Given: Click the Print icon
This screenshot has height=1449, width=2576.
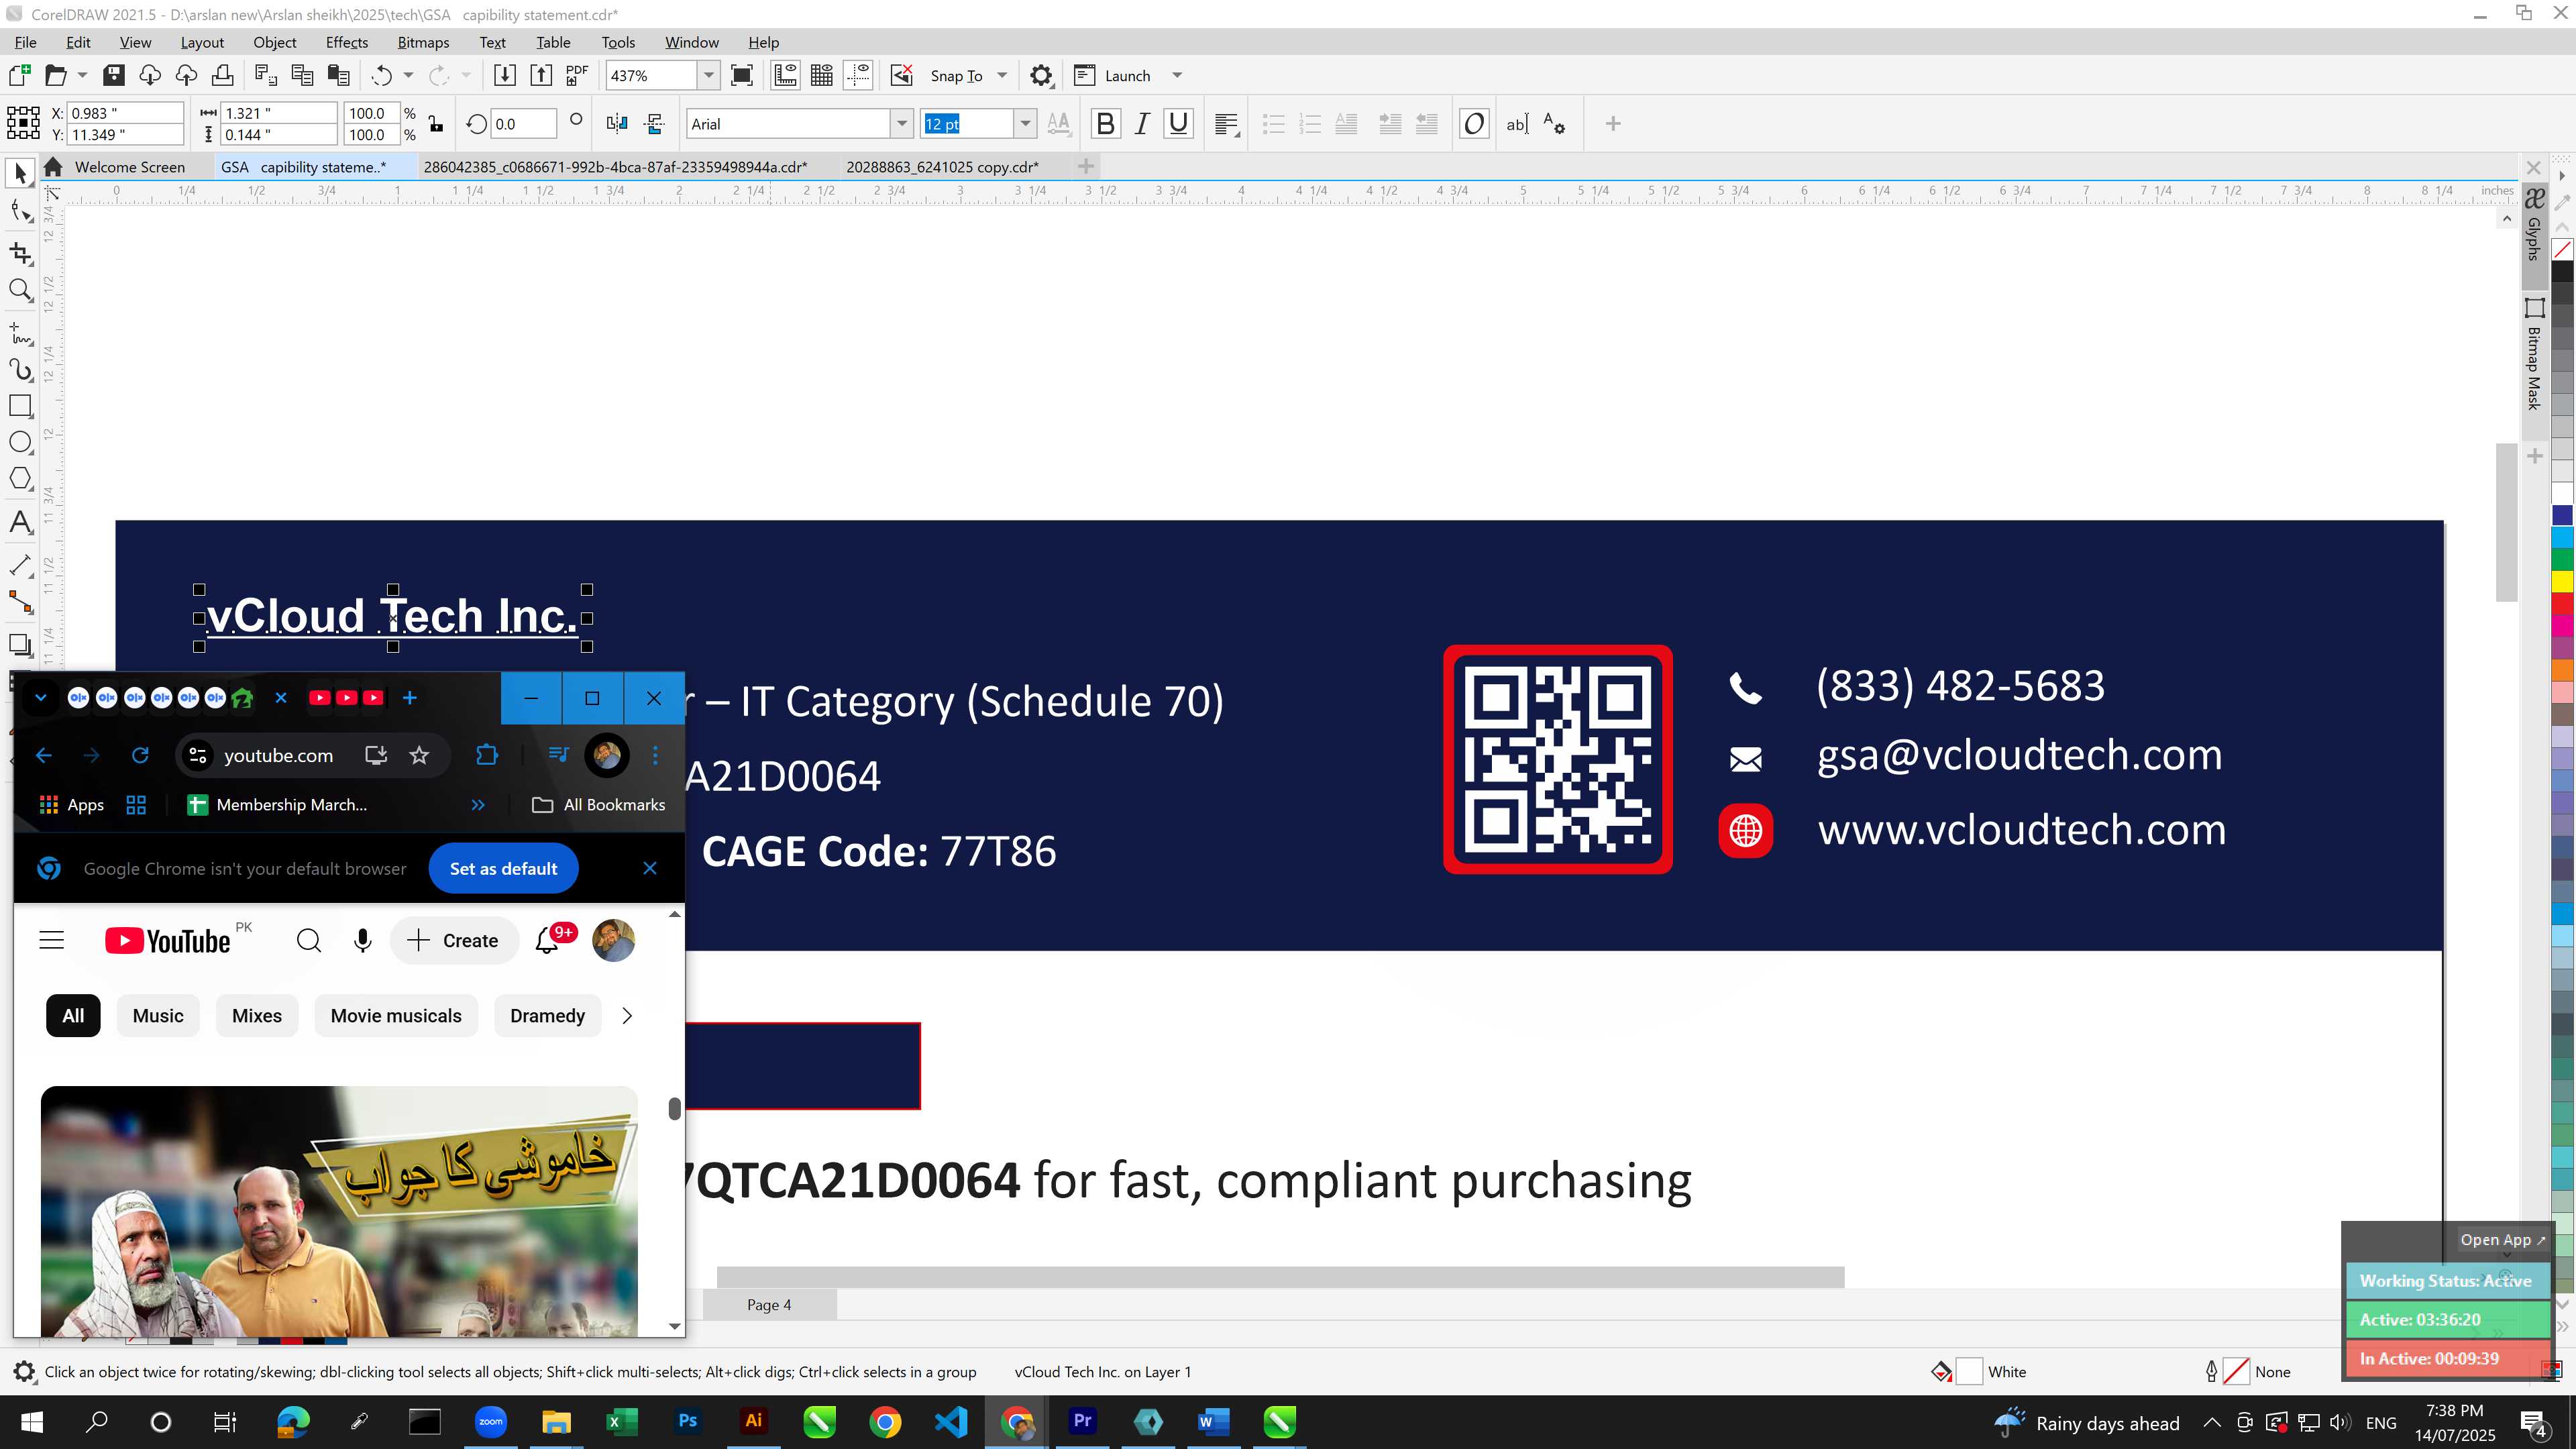Looking at the screenshot, I should click(223, 75).
